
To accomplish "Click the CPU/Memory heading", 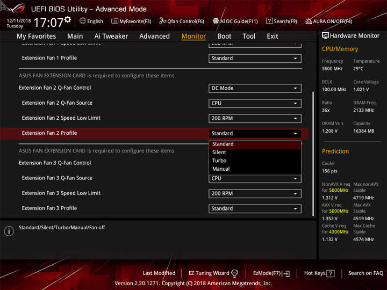I will coord(340,49).
